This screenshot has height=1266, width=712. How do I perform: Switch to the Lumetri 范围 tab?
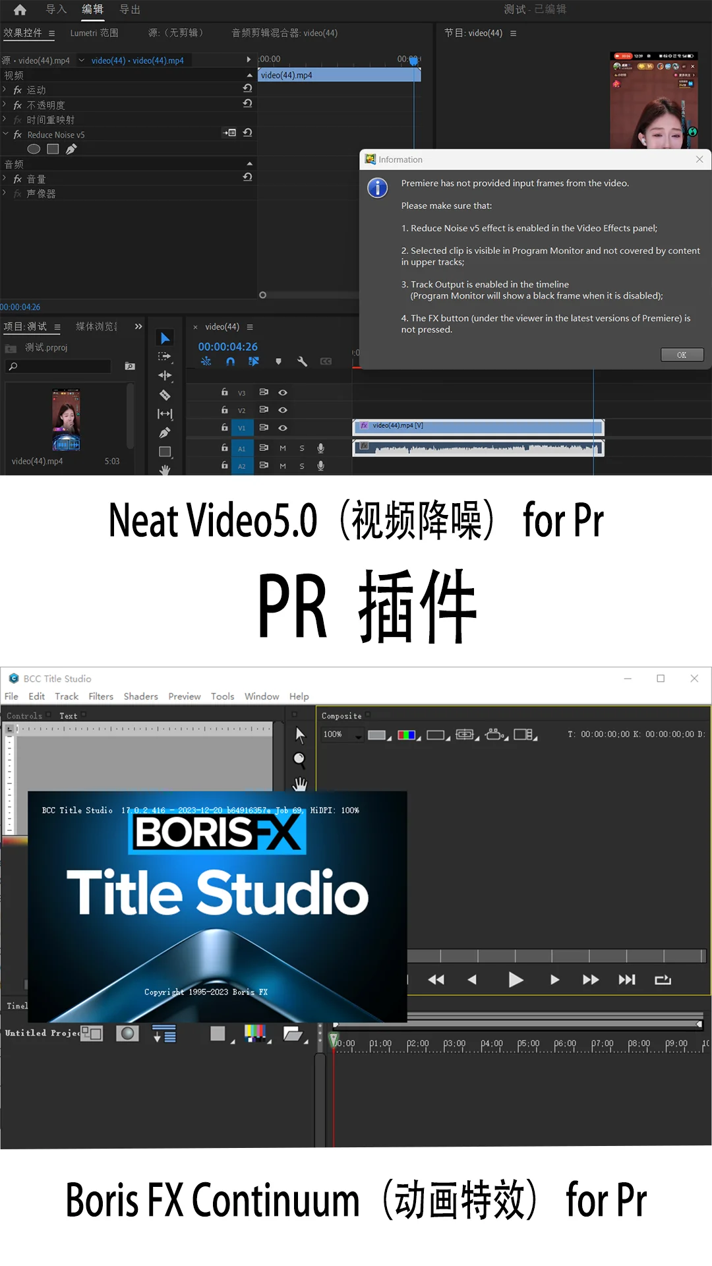click(94, 33)
